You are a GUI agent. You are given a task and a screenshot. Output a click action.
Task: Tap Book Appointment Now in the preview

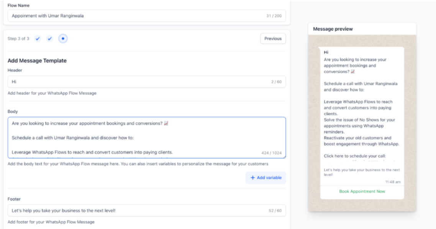point(362,191)
